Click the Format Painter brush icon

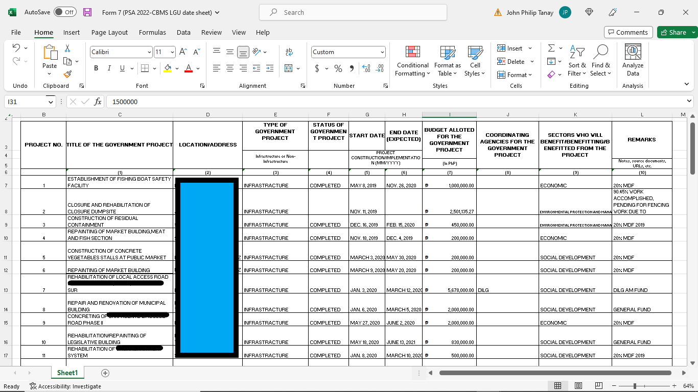pyautogui.click(x=67, y=74)
